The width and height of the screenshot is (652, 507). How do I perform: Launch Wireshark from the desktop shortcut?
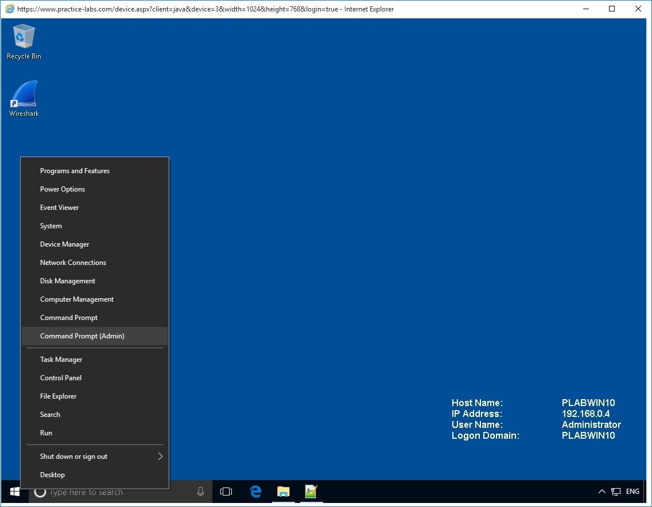tap(24, 98)
